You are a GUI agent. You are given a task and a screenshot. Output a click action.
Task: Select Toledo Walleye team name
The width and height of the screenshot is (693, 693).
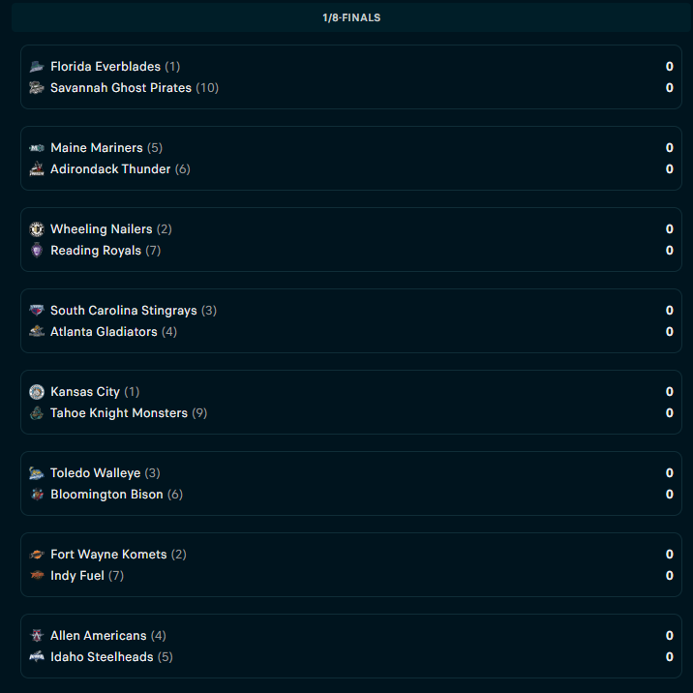pyautogui.click(x=95, y=473)
